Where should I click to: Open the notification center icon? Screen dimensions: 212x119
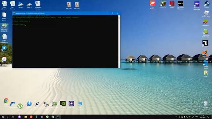tap(208, 117)
